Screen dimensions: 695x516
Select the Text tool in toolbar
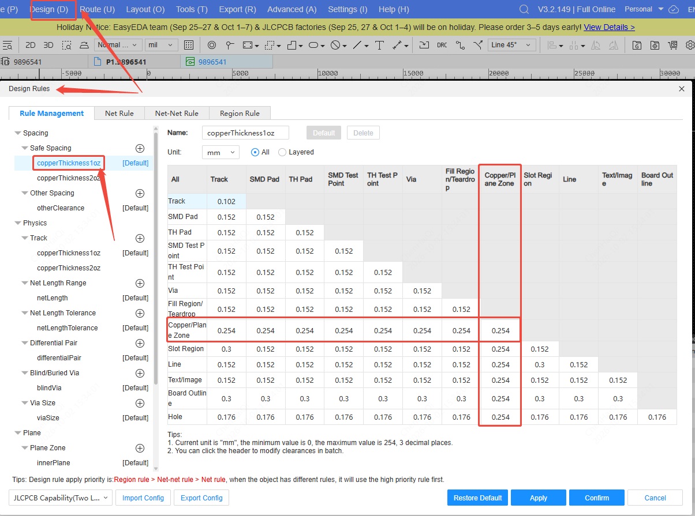click(x=379, y=45)
